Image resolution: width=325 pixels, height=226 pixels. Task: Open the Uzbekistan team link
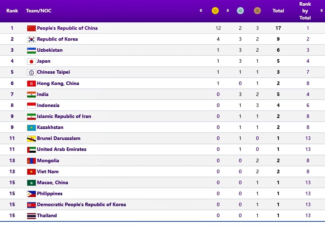(x=50, y=50)
